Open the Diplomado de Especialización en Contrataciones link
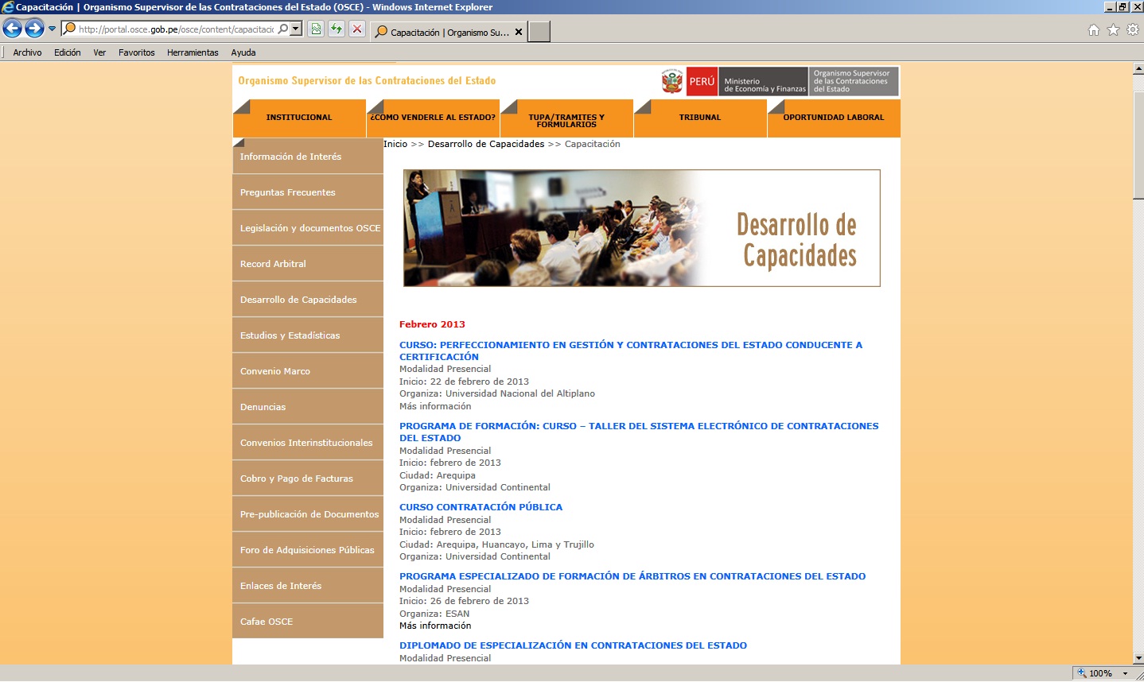The height and width of the screenshot is (682, 1144). [573, 645]
